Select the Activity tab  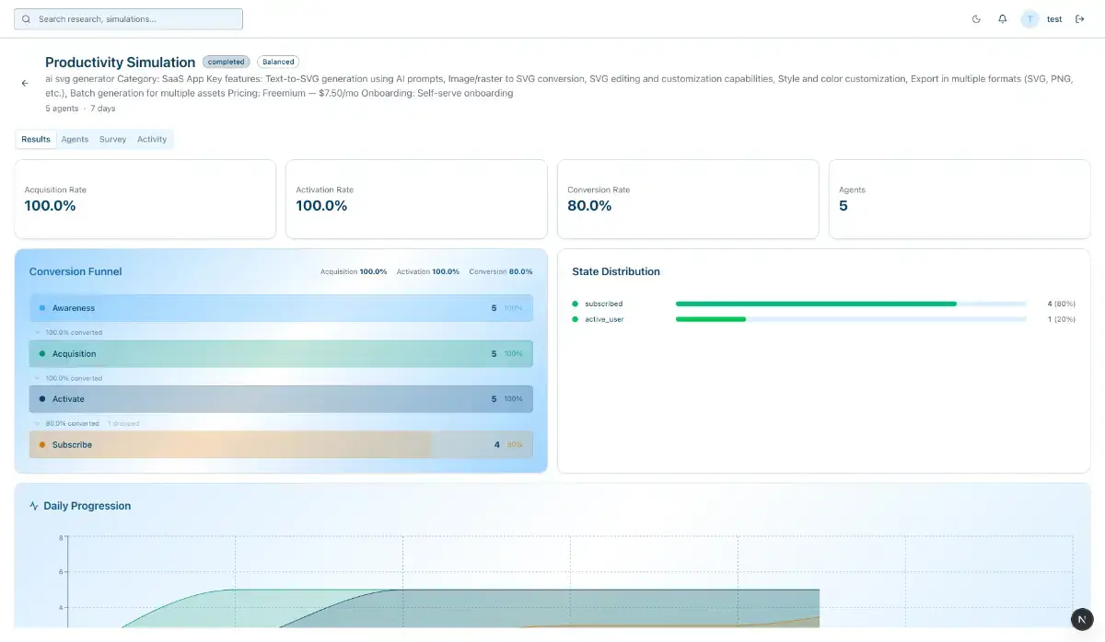click(152, 140)
